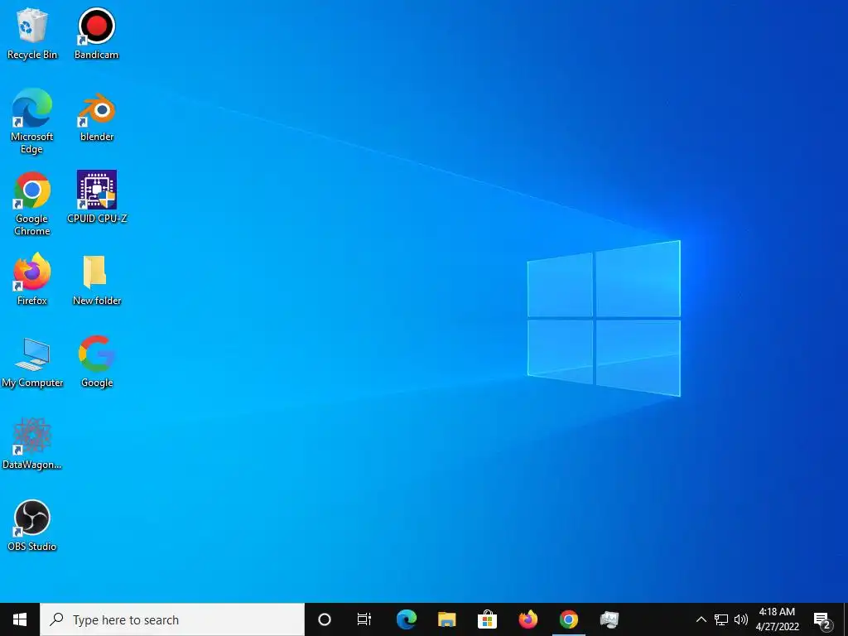The height and width of the screenshot is (636, 848).
Task: Switch to Google Chrome on the taskbar
Action: click(x=568, y=619)
